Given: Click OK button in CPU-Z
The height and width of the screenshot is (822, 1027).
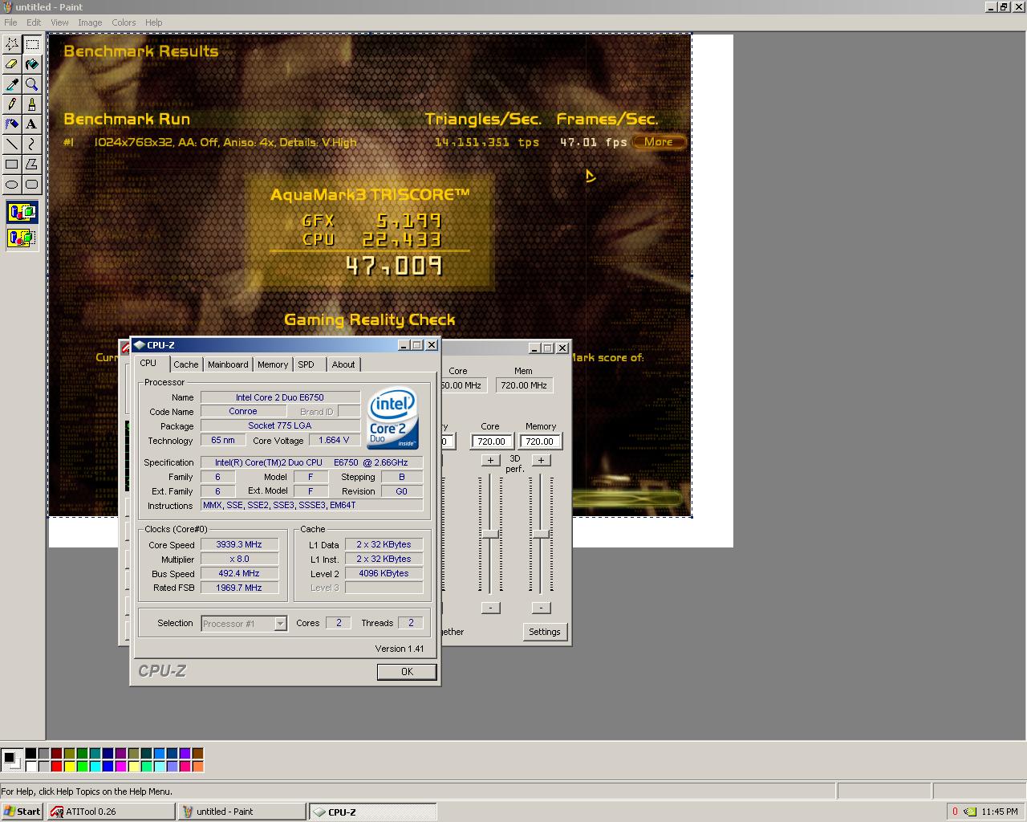Looking at the screenshot, I should pyautogui.click(x=407, y=672).
